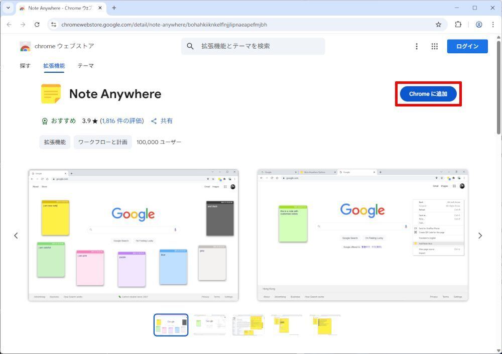Click the Note Anywhere sticky note icon

(51, 94)
